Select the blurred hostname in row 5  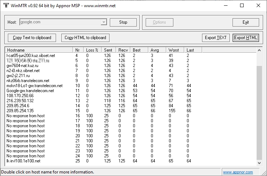[x=28, y=61]
